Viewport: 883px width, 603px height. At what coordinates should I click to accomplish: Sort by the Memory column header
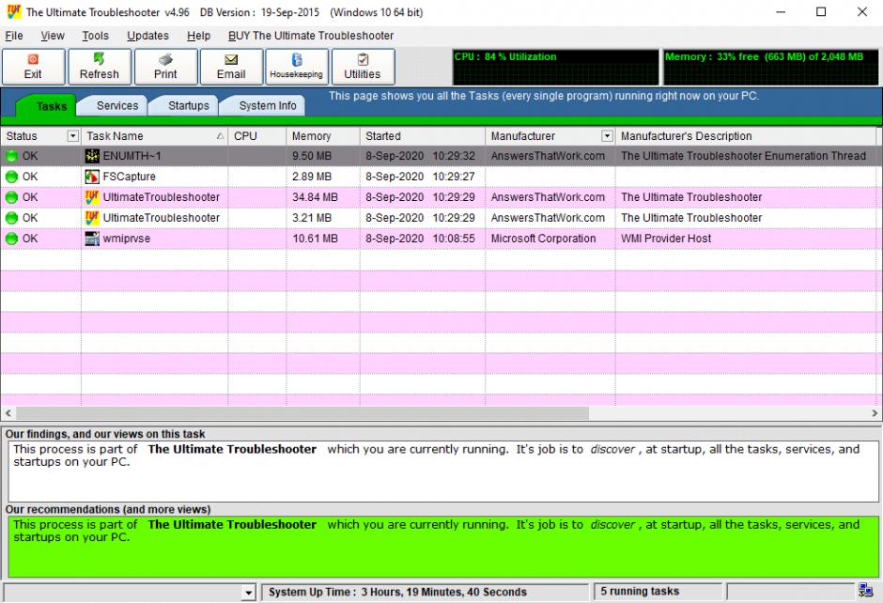pos(323,135)
